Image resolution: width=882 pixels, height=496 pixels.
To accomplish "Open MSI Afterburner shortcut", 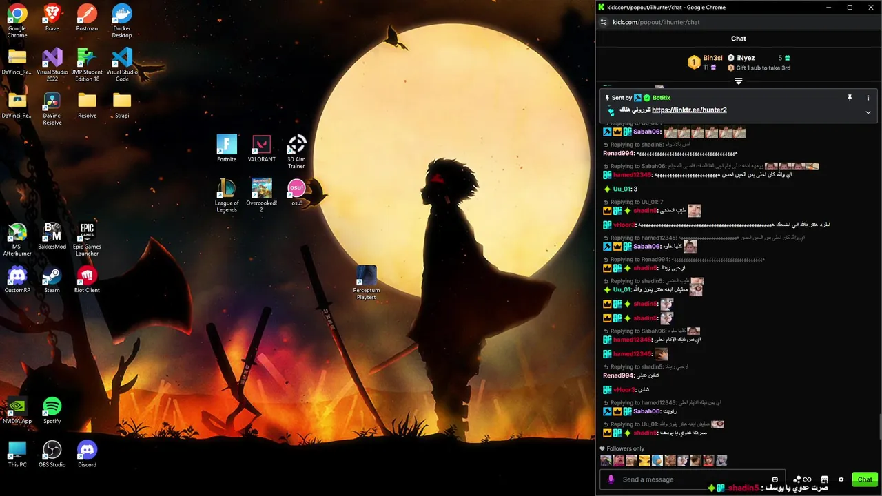I will (x=17, y=239).
